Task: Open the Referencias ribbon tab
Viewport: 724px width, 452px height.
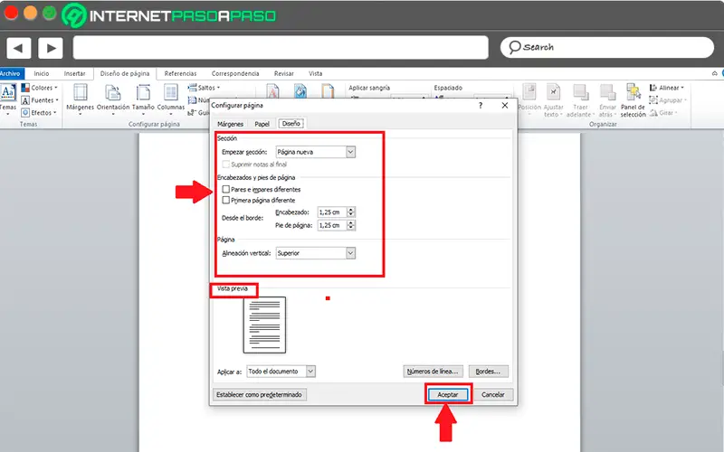Action: tap(180, 73)
